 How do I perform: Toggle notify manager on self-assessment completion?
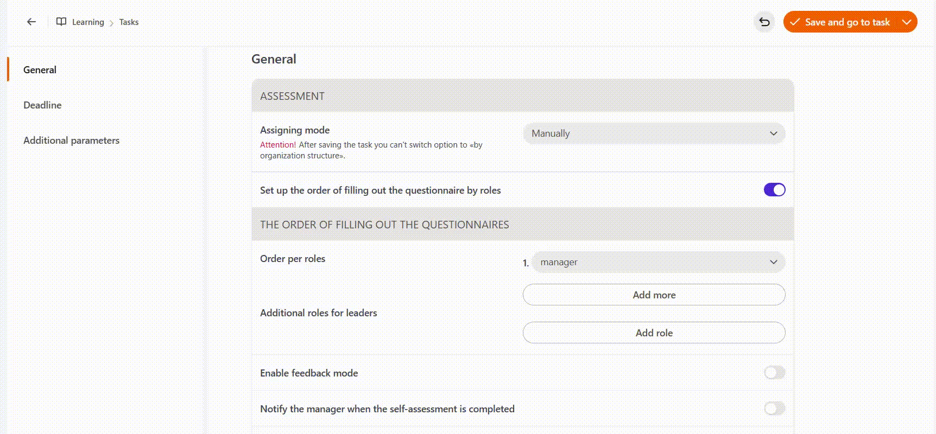(x=774, y=409)
